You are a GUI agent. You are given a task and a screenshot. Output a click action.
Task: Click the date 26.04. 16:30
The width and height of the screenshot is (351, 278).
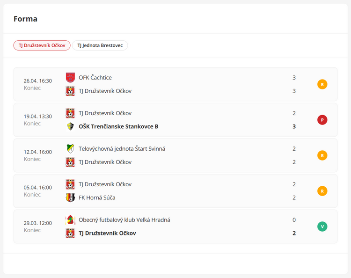coord(38,81)
